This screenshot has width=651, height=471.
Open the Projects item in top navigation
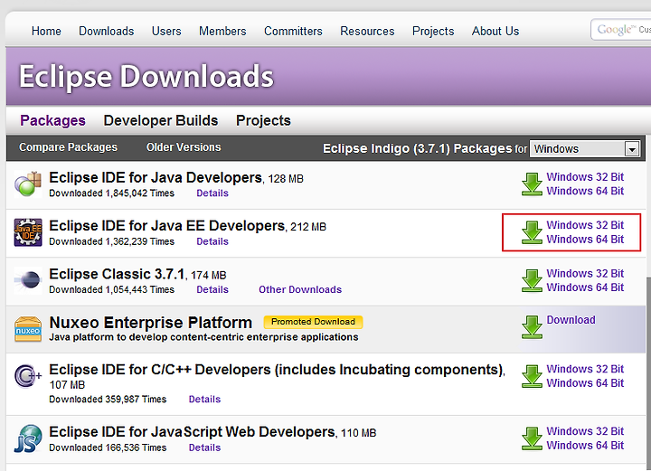433,31
